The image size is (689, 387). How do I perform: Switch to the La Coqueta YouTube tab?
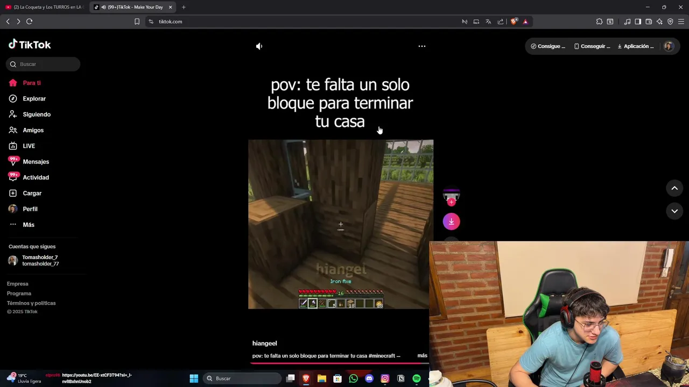(44, 7)
